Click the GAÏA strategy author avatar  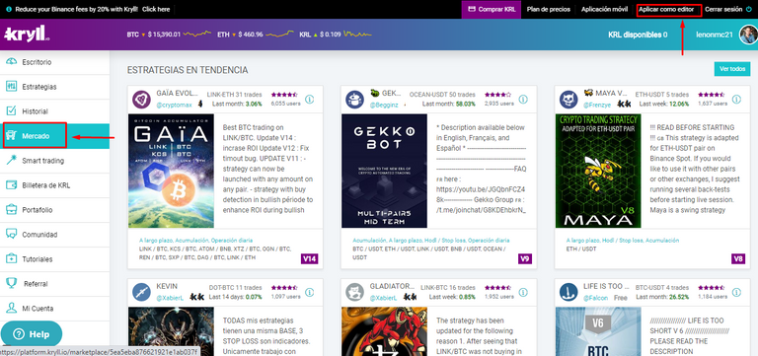click(x=142, y=100)
